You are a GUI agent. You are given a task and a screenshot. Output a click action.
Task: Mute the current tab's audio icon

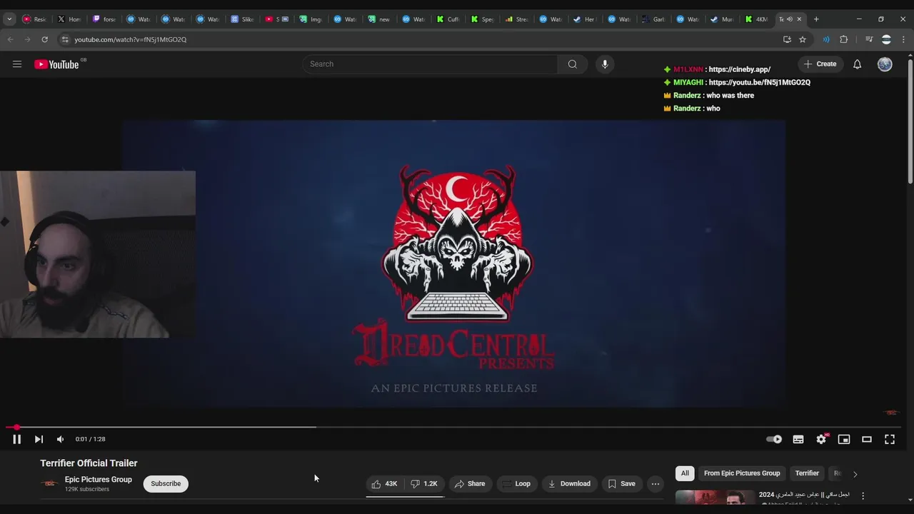790,19
